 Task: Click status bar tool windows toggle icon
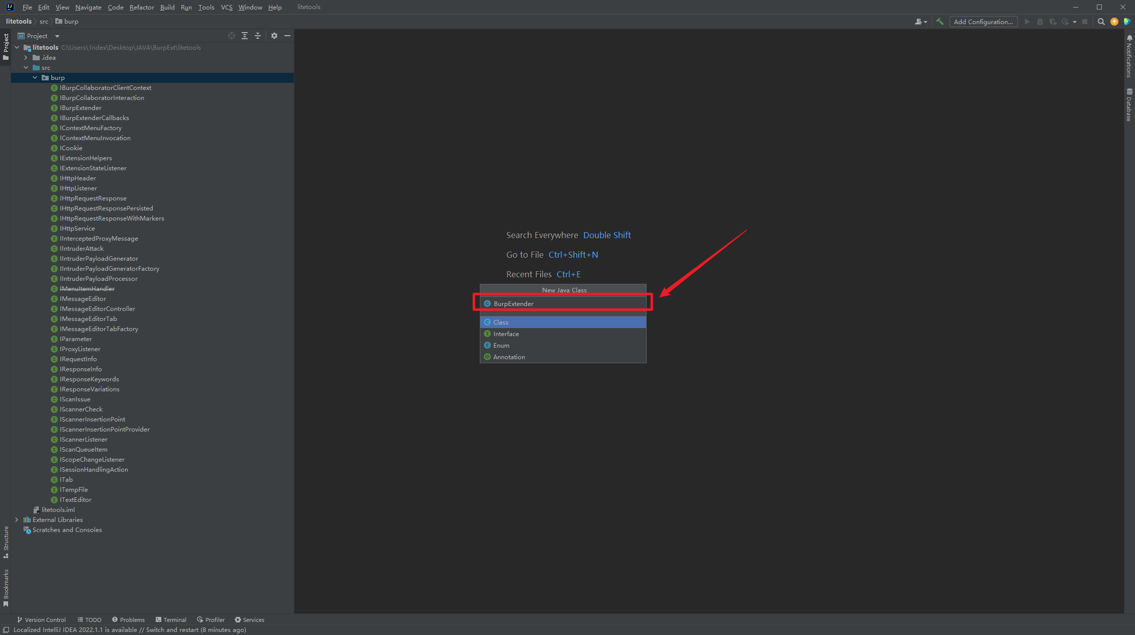6,630
